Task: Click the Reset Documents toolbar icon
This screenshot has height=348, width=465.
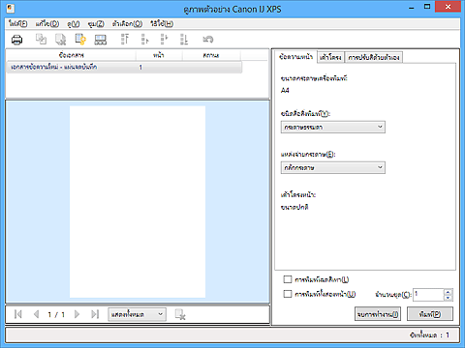Action: pyautogui.click(x=80, y=40)
